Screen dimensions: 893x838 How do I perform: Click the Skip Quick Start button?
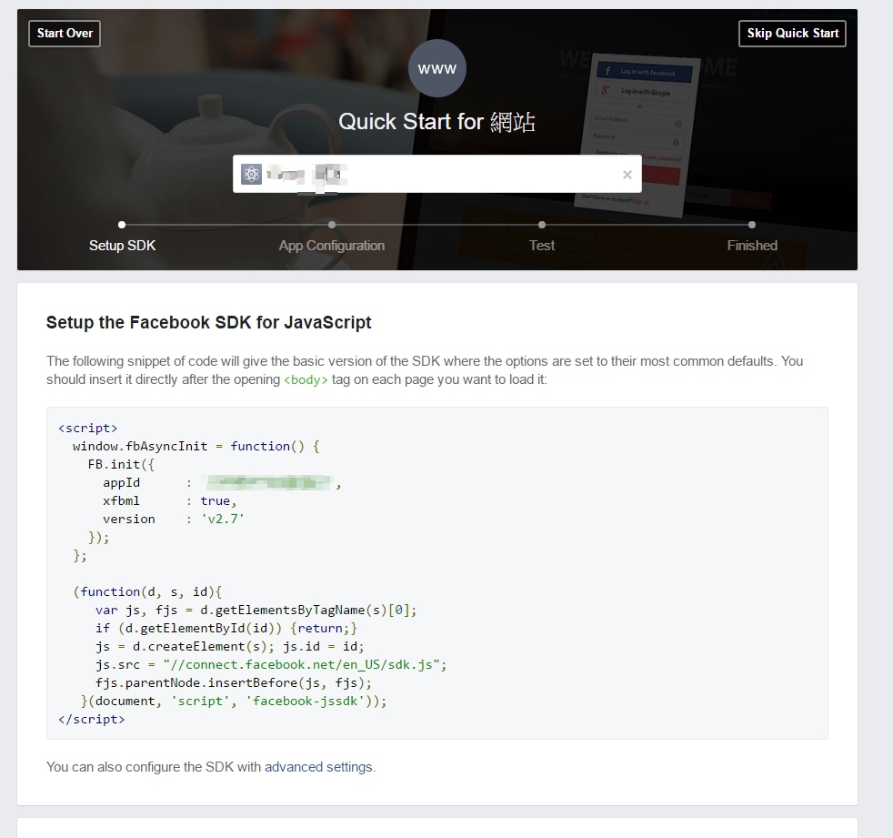pos(792,34)
